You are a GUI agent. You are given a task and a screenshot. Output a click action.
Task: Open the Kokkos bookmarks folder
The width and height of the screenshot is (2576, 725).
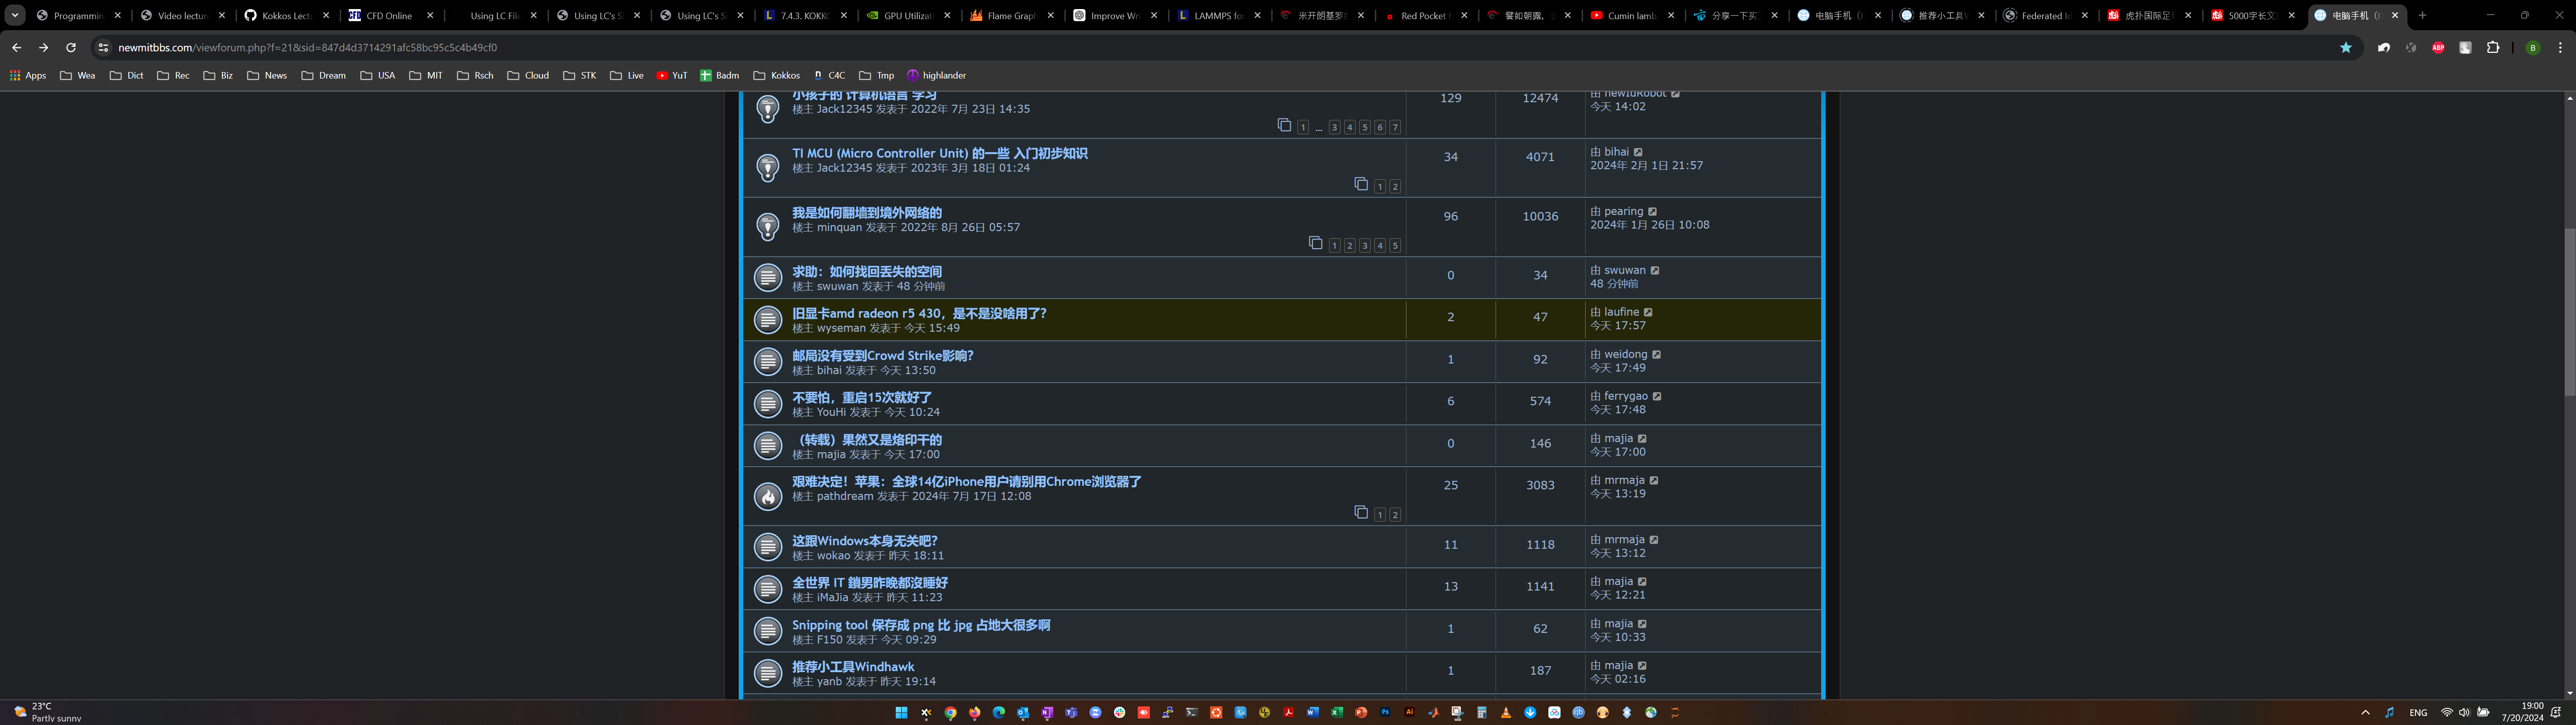776,75
